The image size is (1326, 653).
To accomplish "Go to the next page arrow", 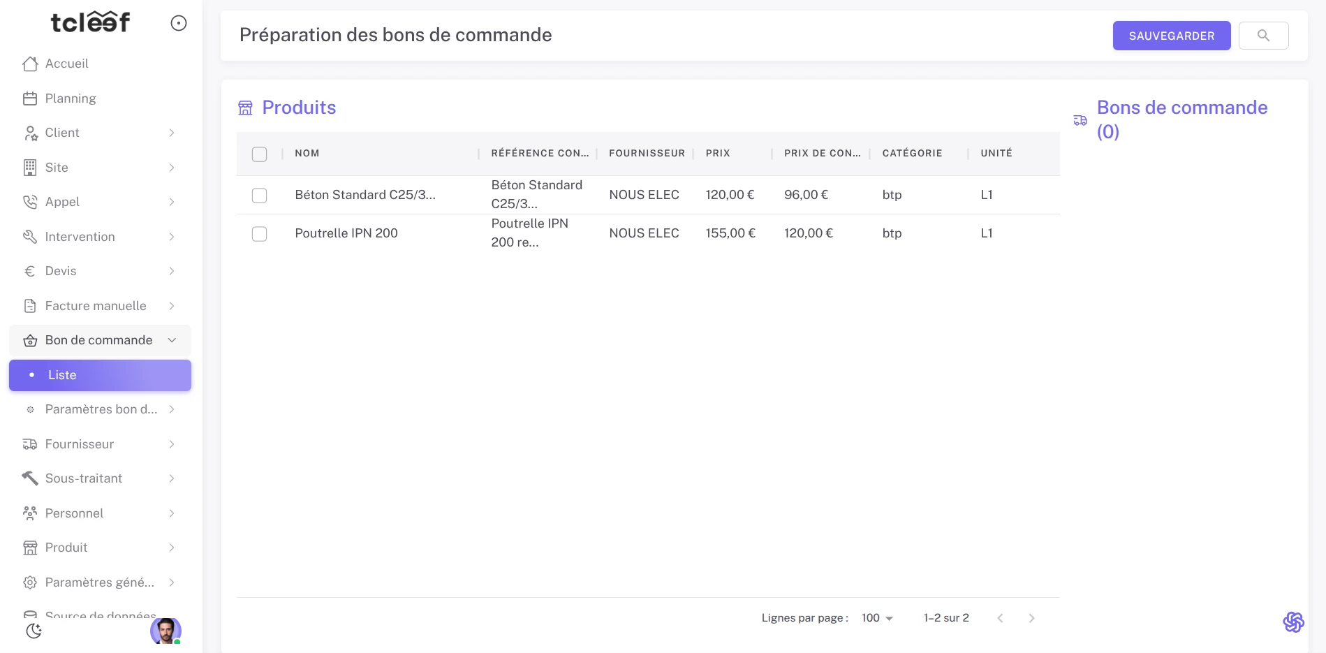I will (1031, 618).
